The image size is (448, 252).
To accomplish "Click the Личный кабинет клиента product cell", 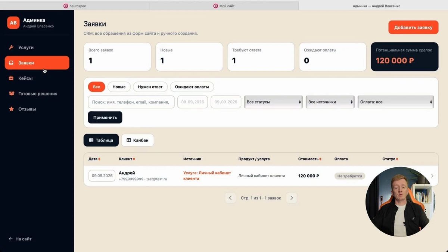I will point(262,176).
